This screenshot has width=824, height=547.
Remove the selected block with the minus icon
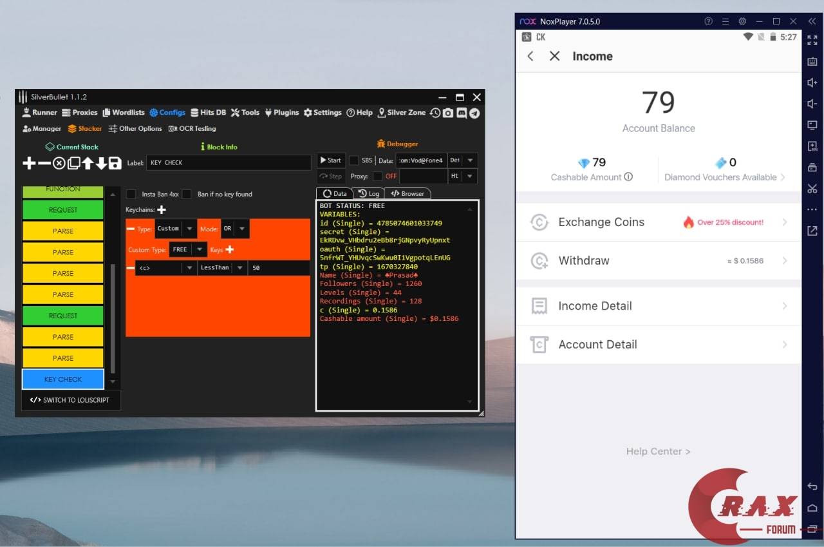(44, 163)
